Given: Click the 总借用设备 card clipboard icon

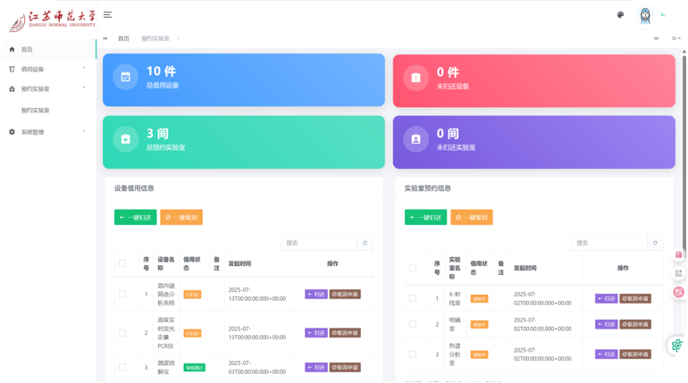Looking at the screenshot, I should [126, 77].
